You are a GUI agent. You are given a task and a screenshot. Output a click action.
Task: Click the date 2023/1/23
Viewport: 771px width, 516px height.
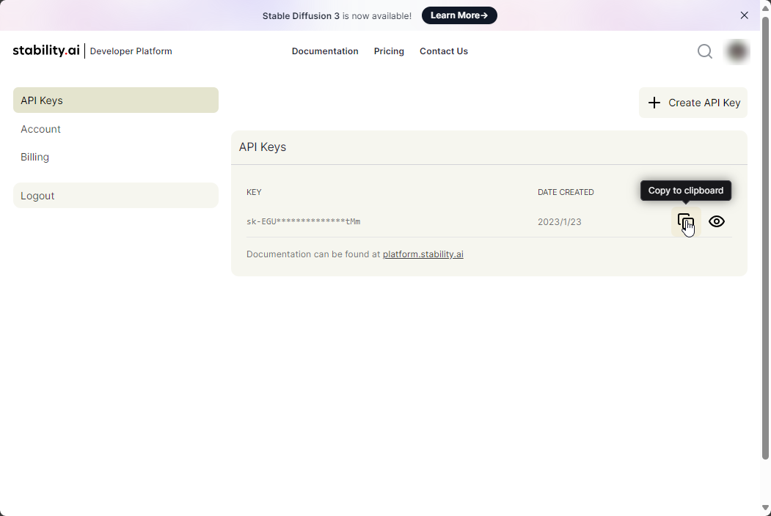[x=559, y=222]
